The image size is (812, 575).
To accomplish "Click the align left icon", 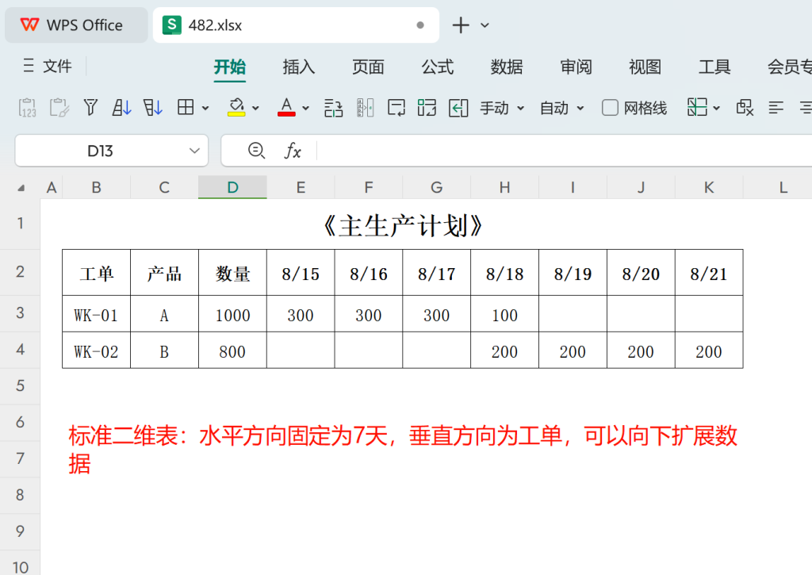I will tap(776, 108).
